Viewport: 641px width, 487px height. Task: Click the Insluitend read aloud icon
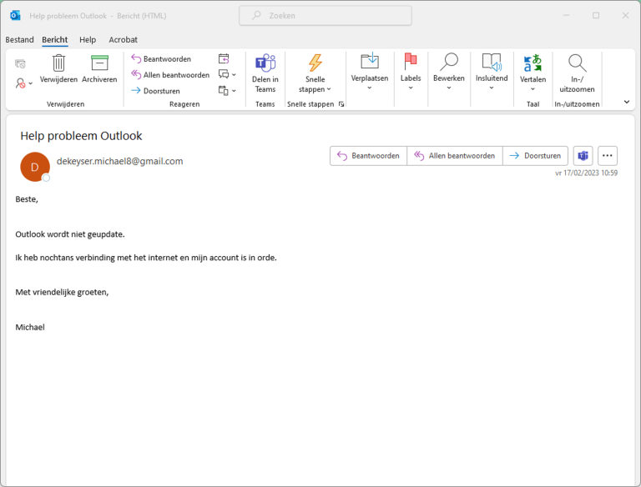pyautogui.click(x=492, y=62)
